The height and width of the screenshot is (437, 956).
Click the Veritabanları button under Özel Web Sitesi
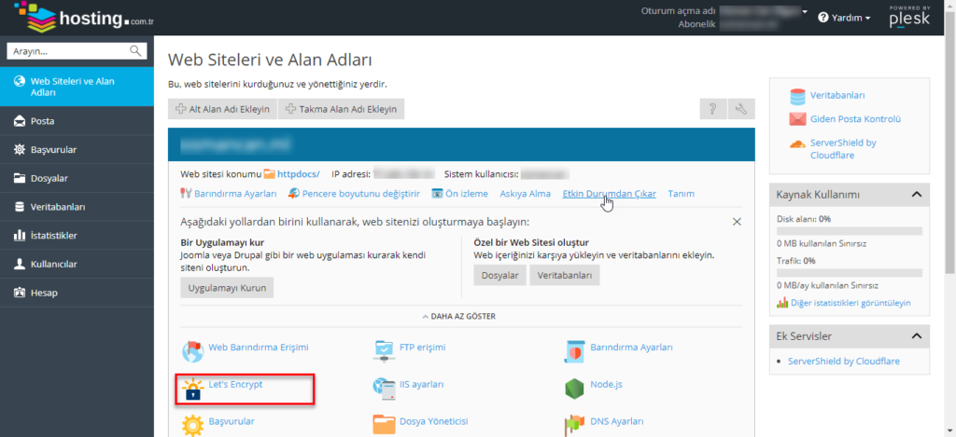point(565,275)
